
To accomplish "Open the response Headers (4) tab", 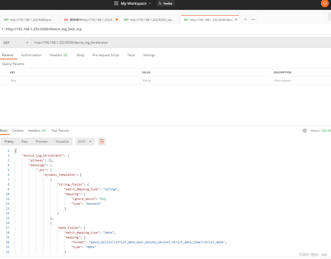I will tap(37, 131).
